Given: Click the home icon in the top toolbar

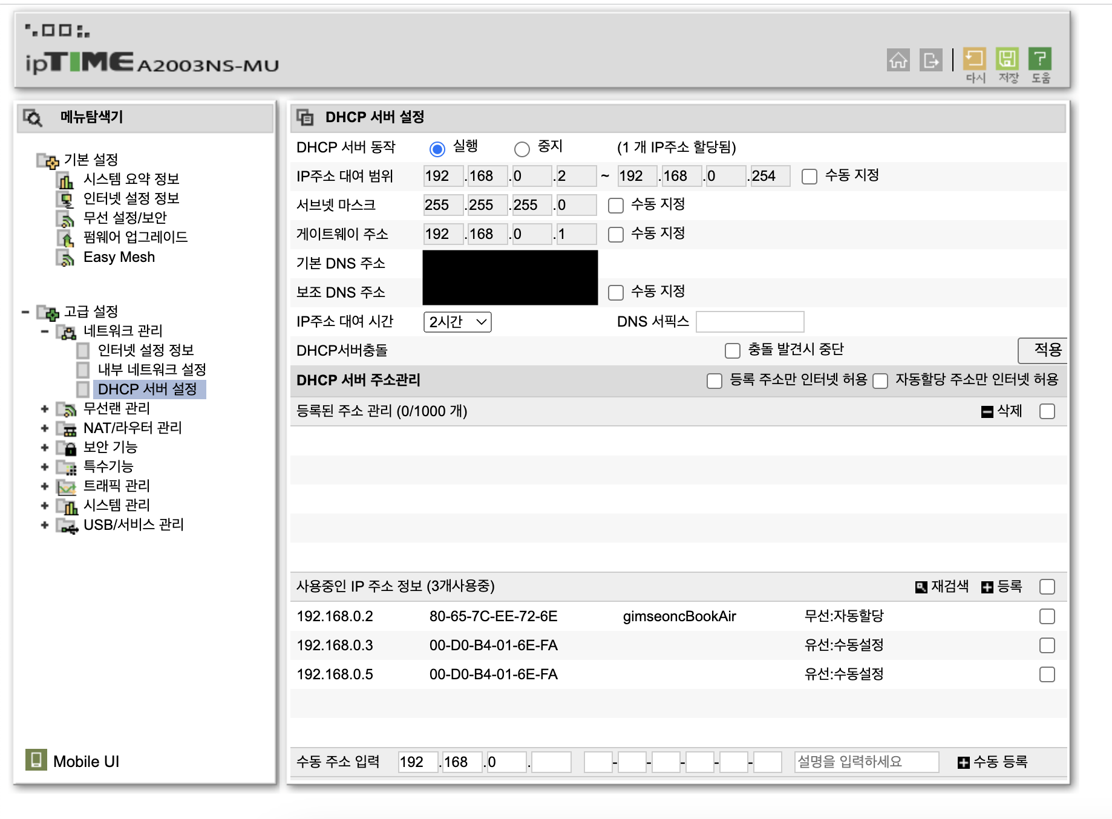Looking at the screenshot, I should [x=898, y=60].
